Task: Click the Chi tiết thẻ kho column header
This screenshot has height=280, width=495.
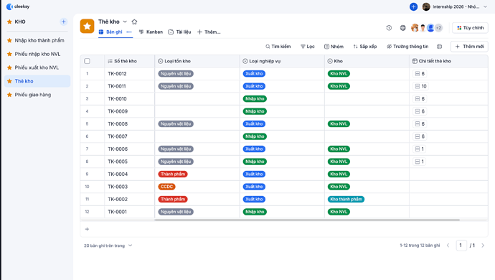Action: (x=448, y=61)
